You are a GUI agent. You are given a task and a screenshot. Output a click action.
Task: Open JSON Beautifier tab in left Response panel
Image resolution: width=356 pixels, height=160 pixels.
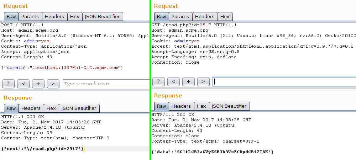point(79,108)
